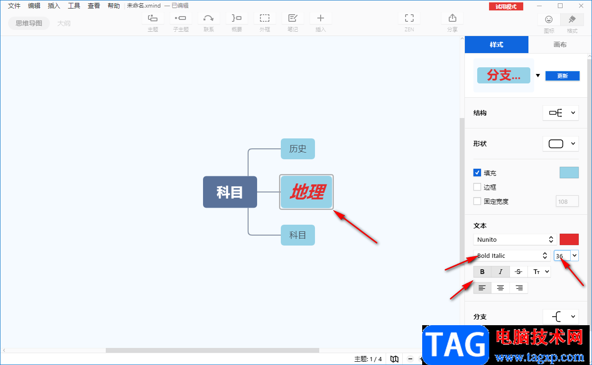Open the 编辑 menu
The image size is (592, 365).
34,6
